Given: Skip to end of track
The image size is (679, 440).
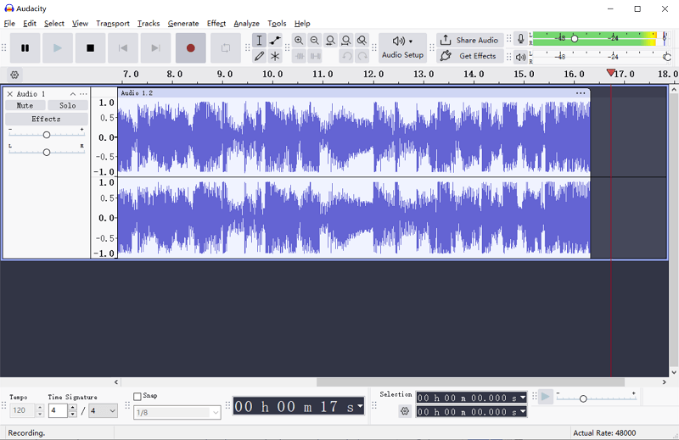Looking at the screenshot, I should point(155,48).
